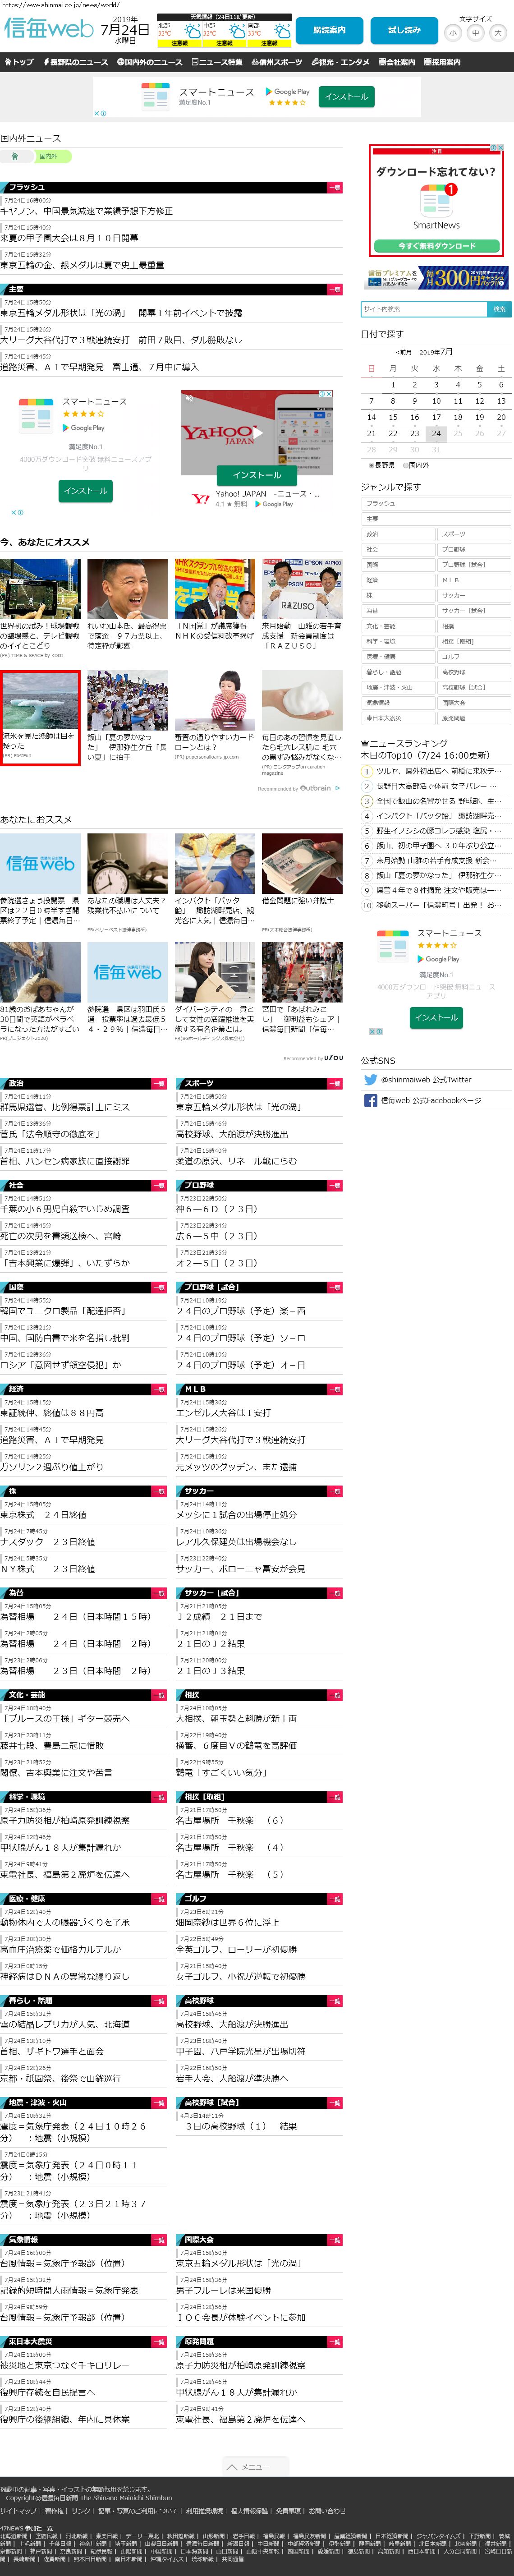This screenshot has width=514, height=2576.
Task: Click the 検索 search button
Action: pos(499,309)
